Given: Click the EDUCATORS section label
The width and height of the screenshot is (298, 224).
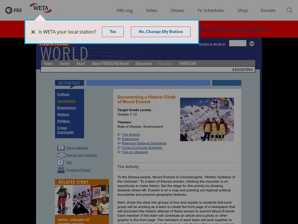Looking at the screenshot, I should click(242, 70).
